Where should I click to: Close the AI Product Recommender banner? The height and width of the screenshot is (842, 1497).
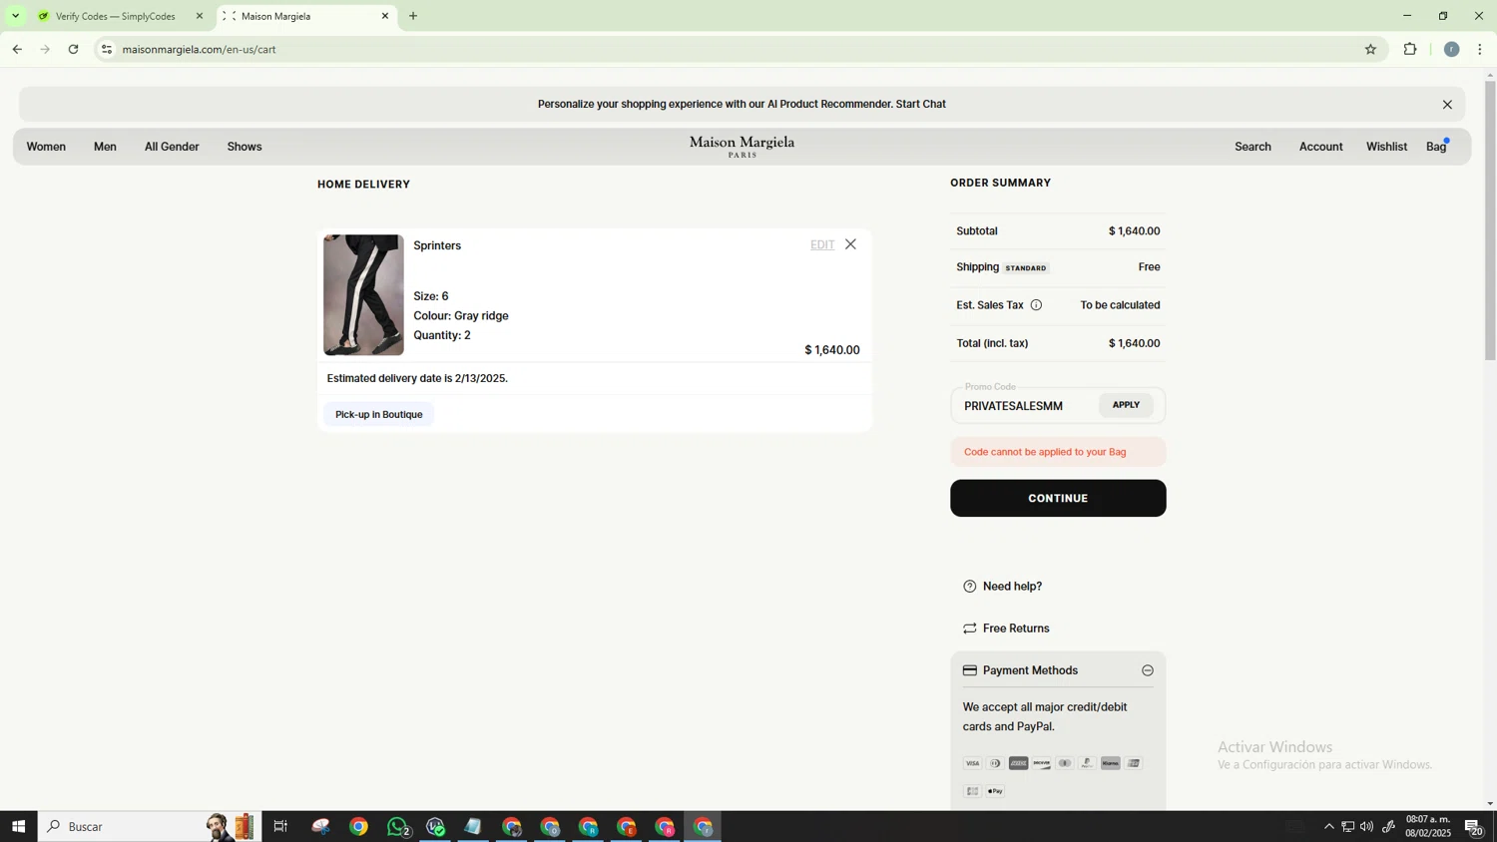1447,105
